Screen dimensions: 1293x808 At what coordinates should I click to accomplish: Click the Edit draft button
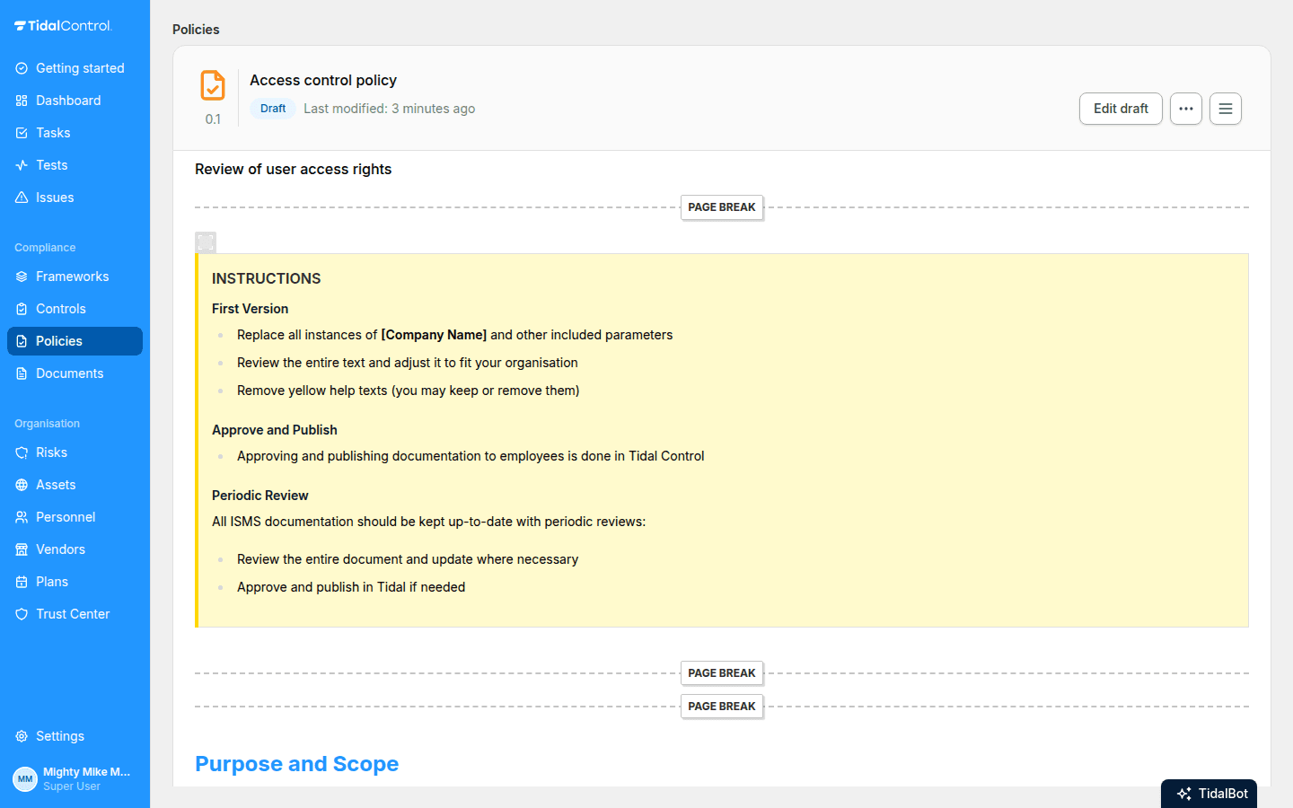click(x=1121, y=109)
